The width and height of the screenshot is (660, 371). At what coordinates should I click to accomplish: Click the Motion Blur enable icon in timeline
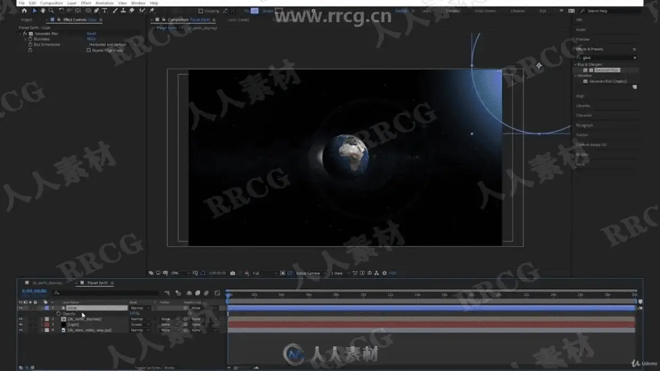point(206,293)
